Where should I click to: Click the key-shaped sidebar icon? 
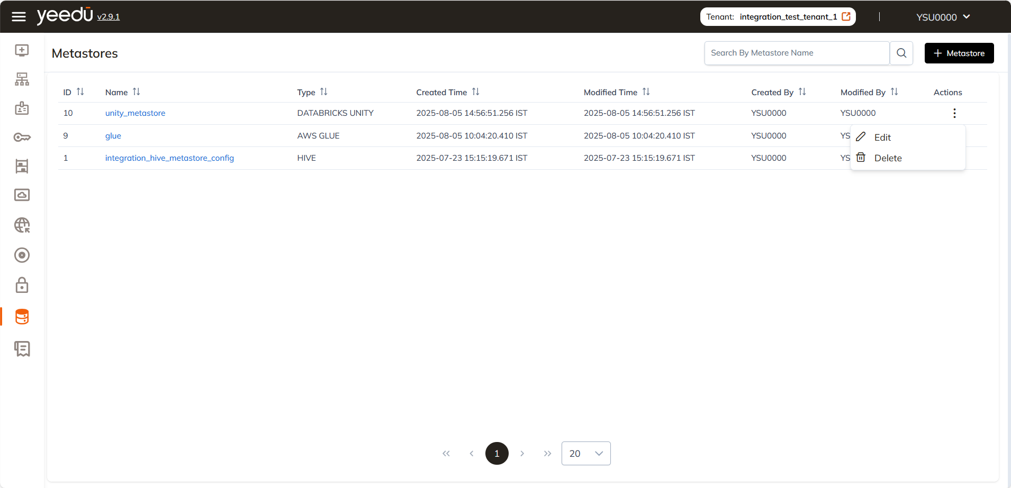point(22,137)
